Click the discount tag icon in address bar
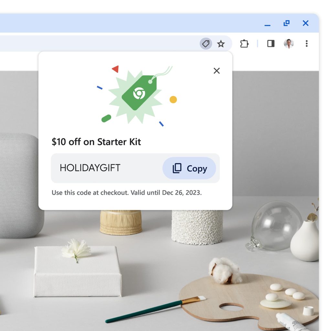 206,44
